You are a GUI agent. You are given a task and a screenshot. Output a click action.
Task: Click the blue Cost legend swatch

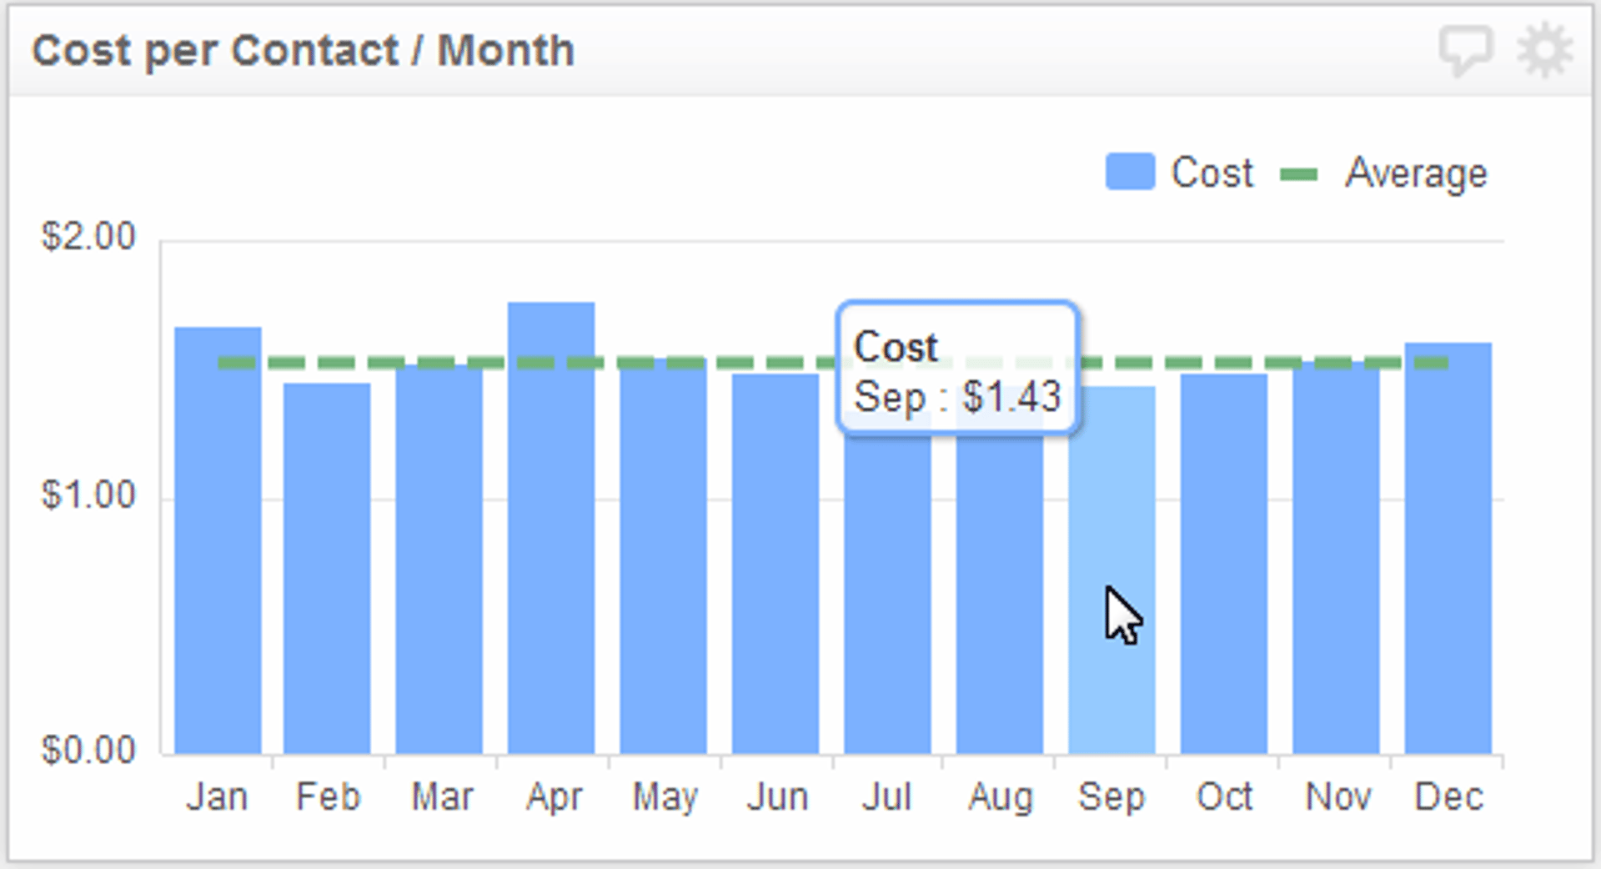coord(1130,172)
